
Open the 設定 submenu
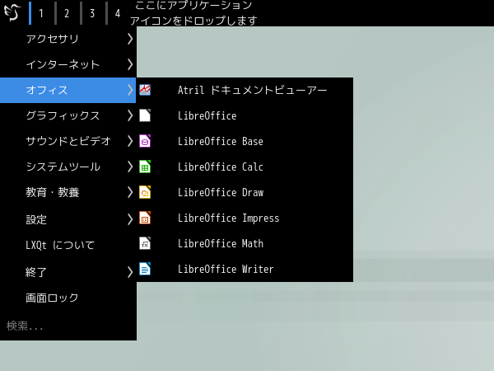point(68,219)
